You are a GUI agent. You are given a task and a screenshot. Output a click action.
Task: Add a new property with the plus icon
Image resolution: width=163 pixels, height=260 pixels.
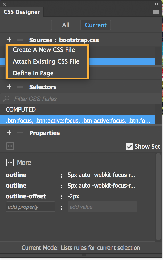click(9, 133)
